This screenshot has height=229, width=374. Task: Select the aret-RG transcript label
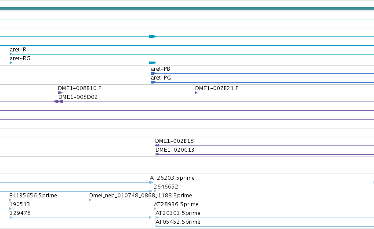(20, 58)
